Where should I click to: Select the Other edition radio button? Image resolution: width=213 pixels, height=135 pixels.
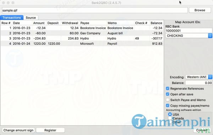pyautogui.click(x=170, y=122)
